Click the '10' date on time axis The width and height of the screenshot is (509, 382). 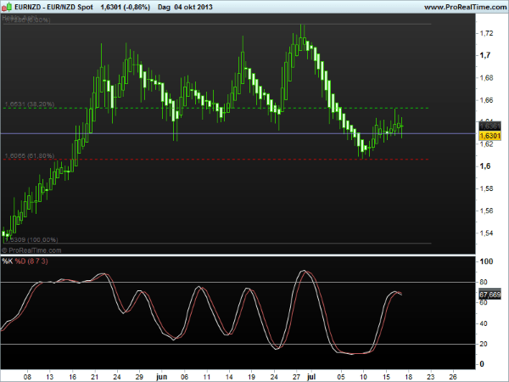click(x=364, y=377)
